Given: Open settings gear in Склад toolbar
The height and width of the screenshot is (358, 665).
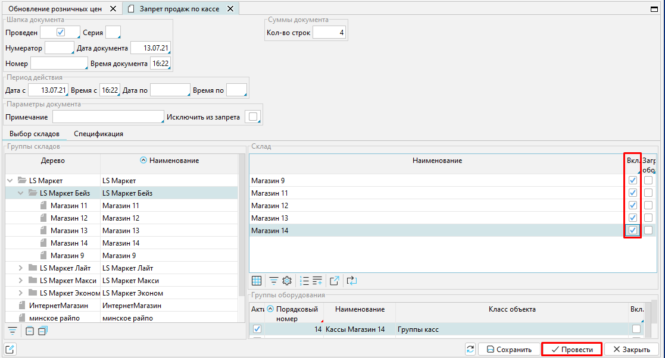Looking at the screenshot, I should pos(287,281).
